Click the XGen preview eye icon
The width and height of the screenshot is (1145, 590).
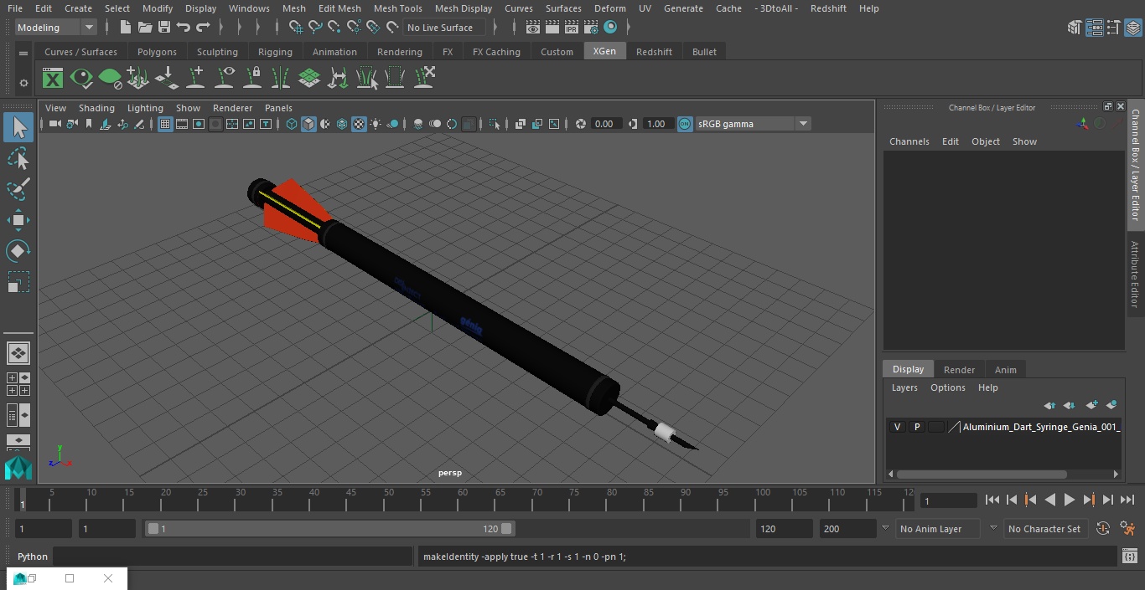point(81,79)
